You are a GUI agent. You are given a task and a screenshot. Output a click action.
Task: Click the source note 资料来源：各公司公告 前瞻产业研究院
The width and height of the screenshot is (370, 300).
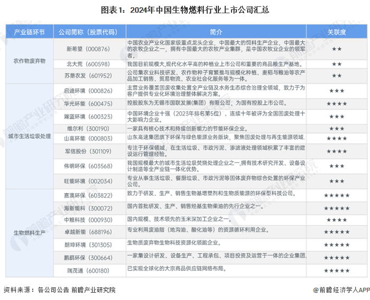click(59, 289)
